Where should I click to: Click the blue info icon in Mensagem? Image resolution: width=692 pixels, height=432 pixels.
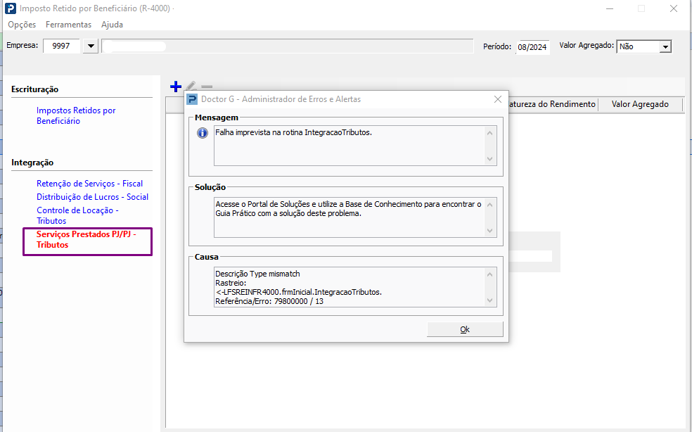point(203,133)
